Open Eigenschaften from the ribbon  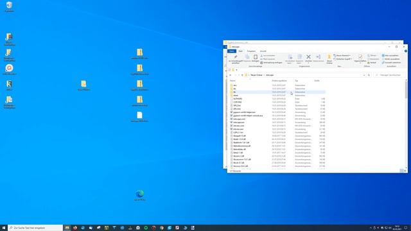tap(360, 58)
